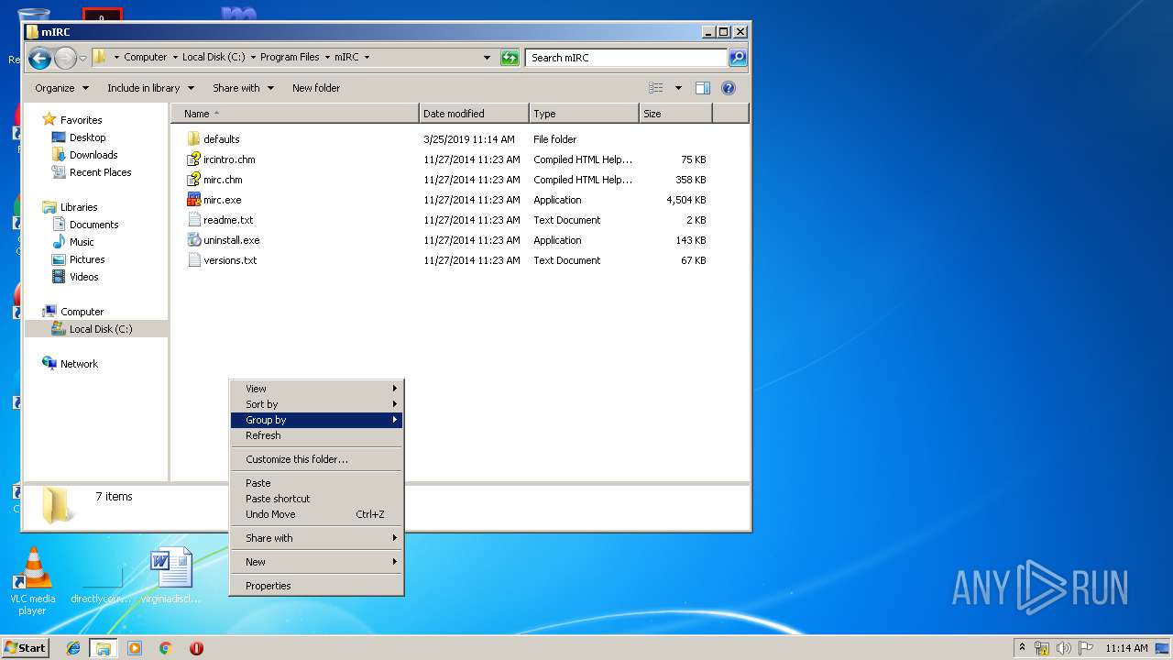Open the Organize dropdown menu
This screenshot has height=660, width=1173.
coord(61,88)
